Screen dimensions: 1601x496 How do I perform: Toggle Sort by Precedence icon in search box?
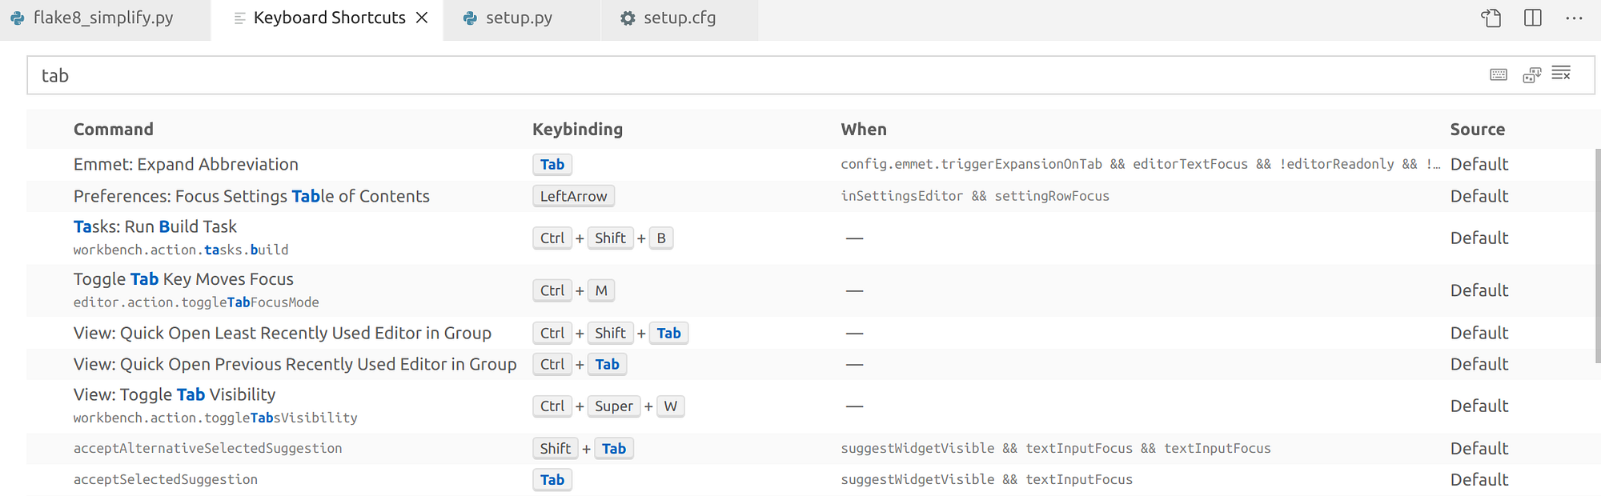(1532, 74)
